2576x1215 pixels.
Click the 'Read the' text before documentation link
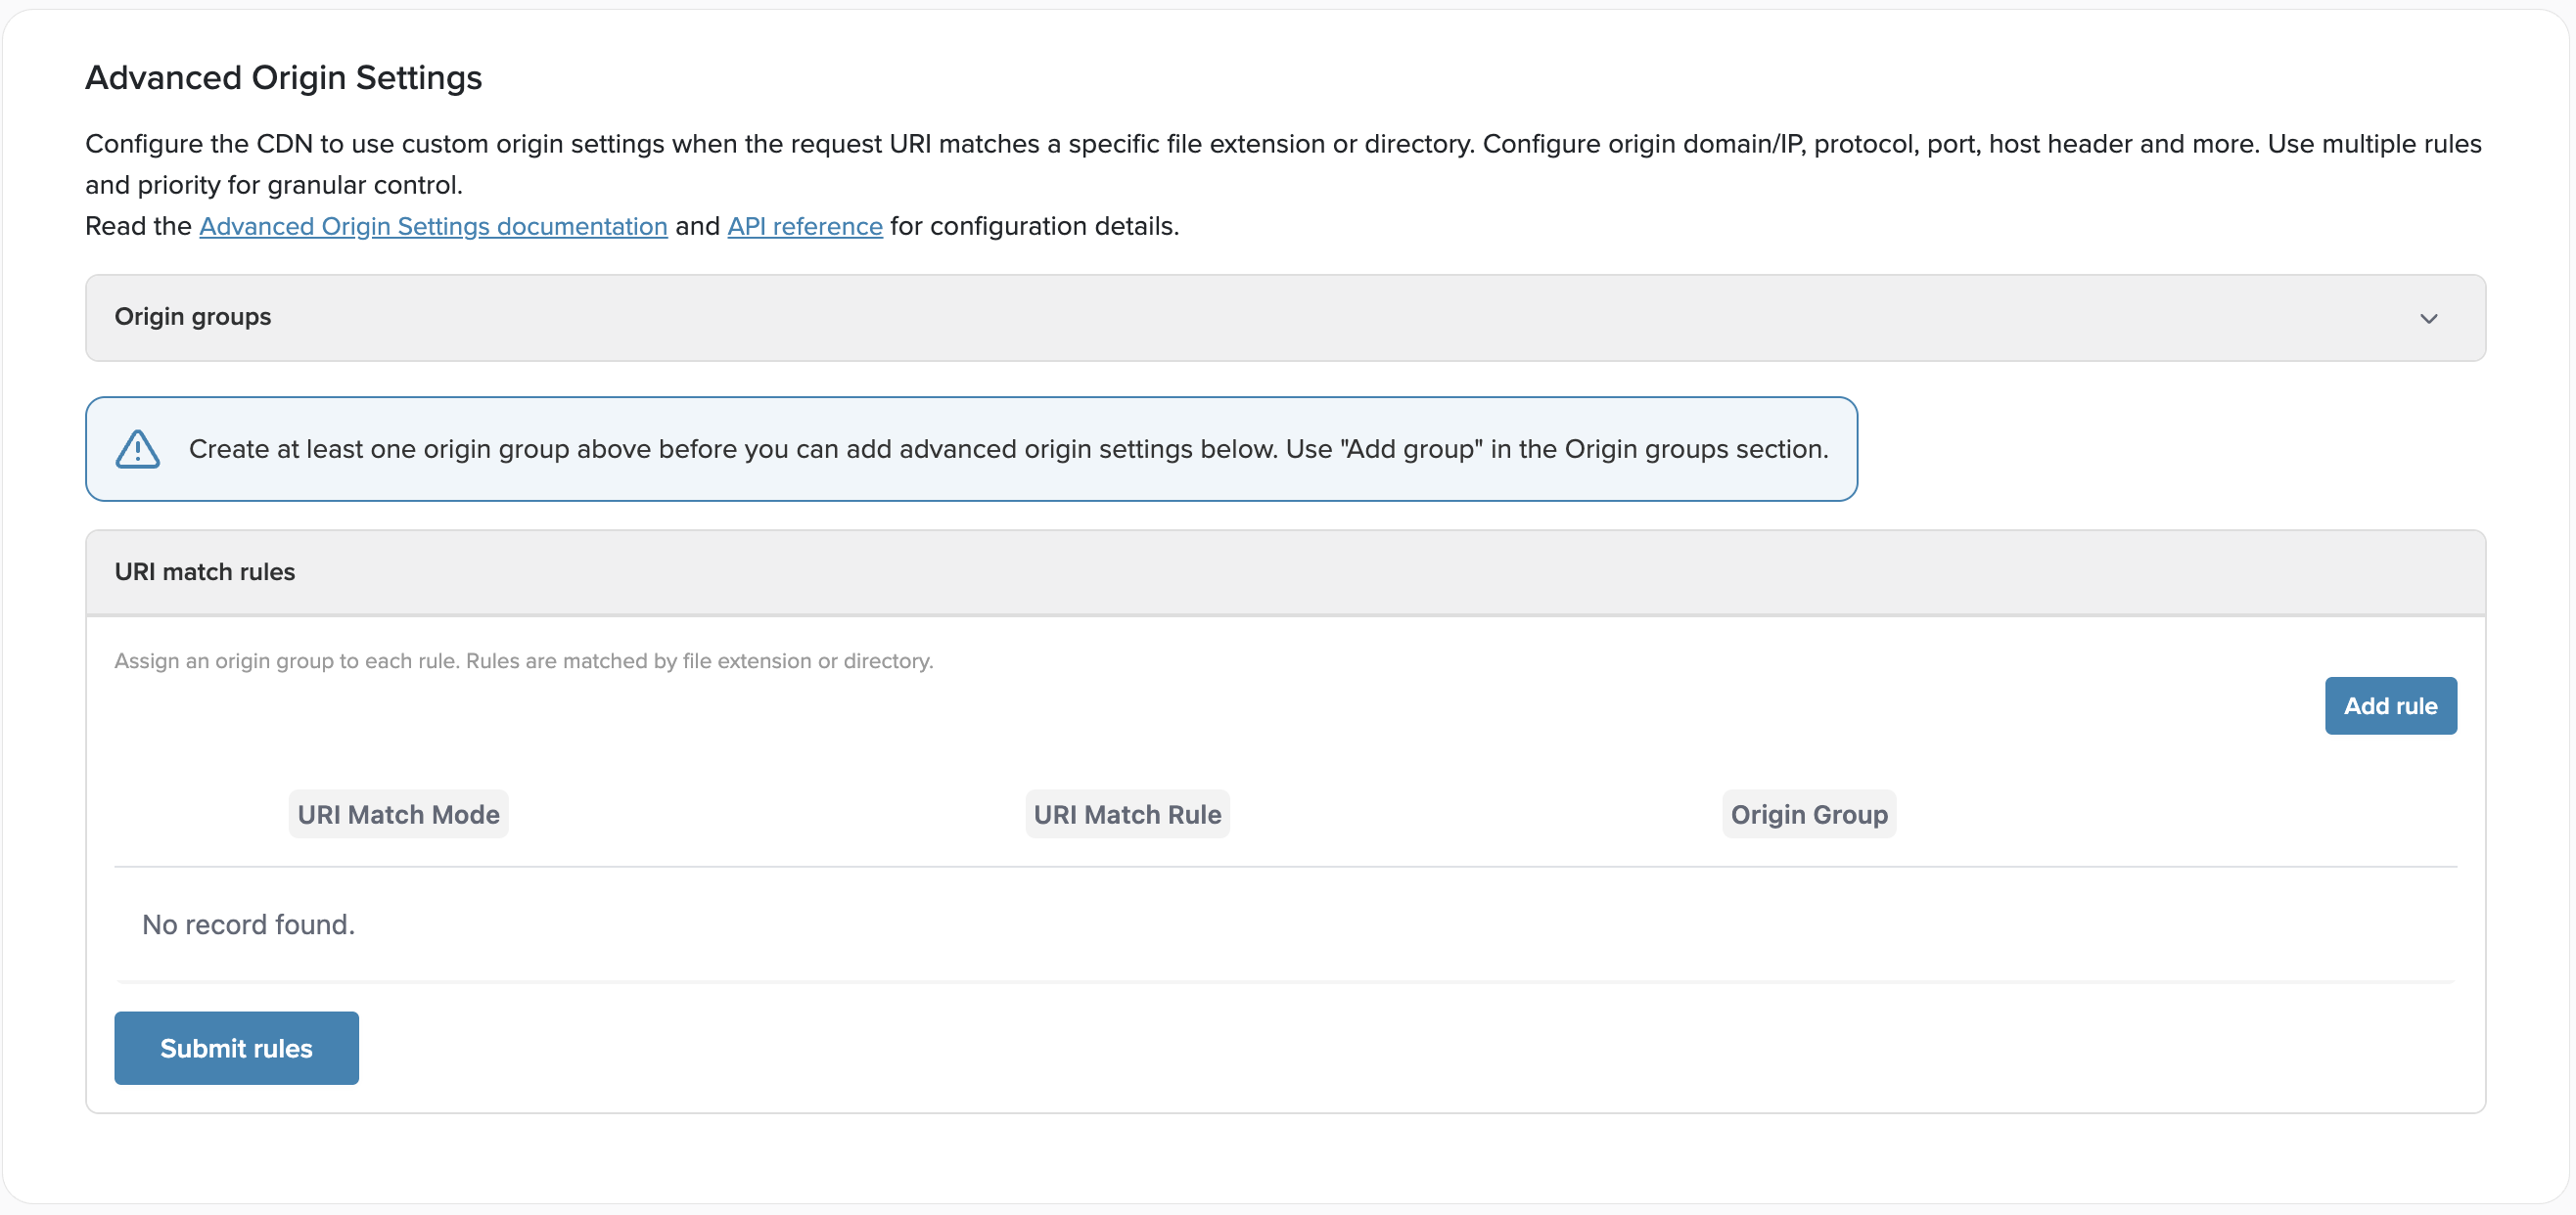click(x=137, y=226)
